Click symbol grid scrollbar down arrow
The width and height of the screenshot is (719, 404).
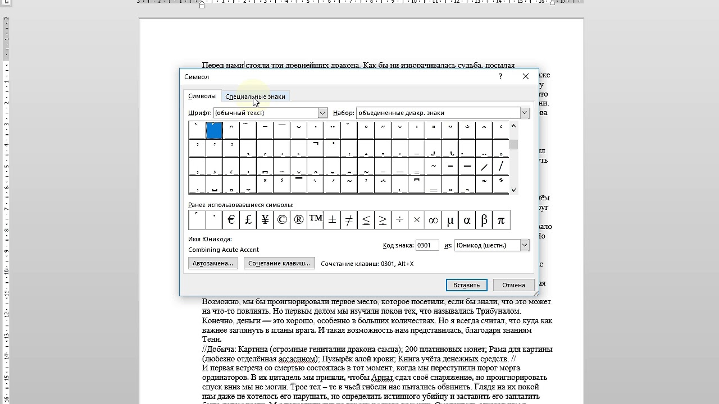click(x=513, y=190)
